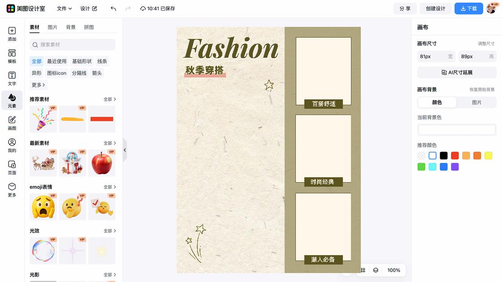The width and height of the screenshot is (502, 282).
Task: Toggle the canvas grid icon
Action: point(363,270)
